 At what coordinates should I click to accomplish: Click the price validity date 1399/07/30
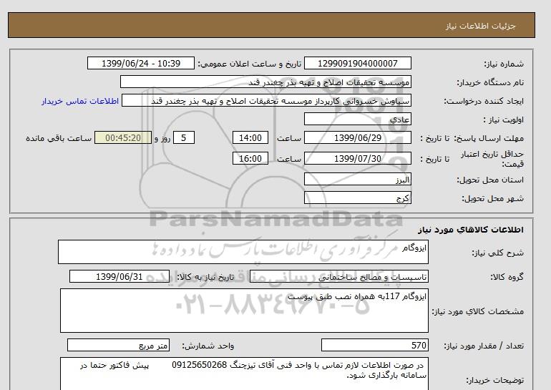pyautogui.click(x=357, y=158)
